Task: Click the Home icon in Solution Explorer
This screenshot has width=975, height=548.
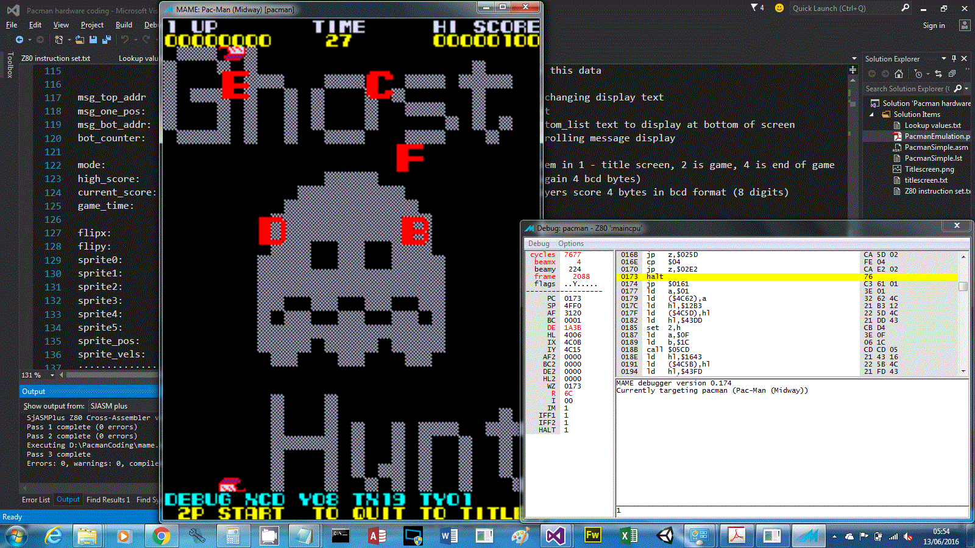Action: [899, 74]
